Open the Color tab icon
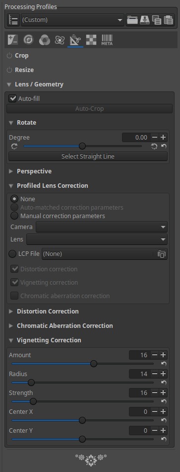This screenshot has width=180, height=472. [45, 40]
